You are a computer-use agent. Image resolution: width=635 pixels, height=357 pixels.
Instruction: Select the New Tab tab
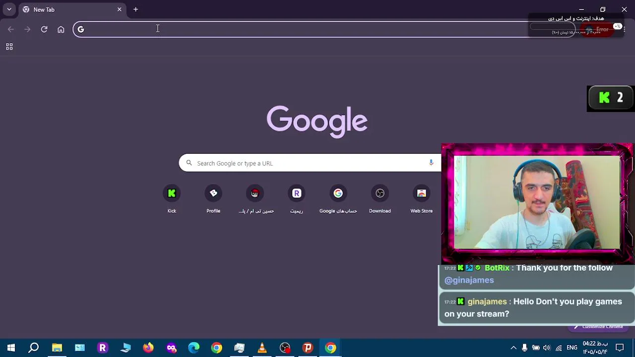point(72,9)
